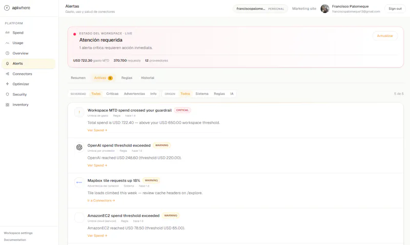Set origin filter to Reglas

click(x=219, y=94)
